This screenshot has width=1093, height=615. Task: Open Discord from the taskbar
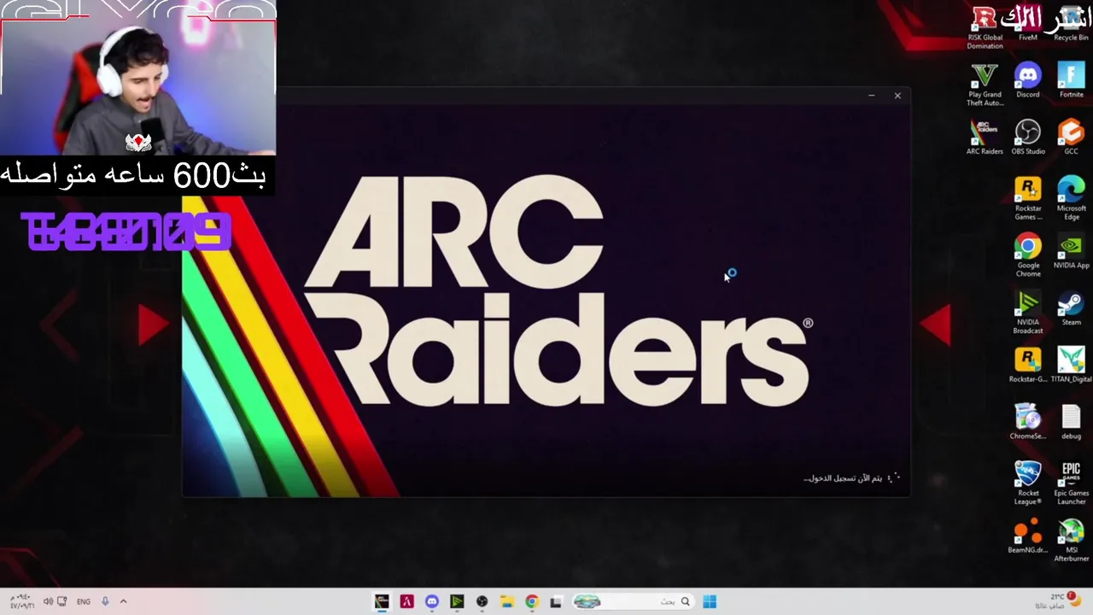(x=431, y=601)
